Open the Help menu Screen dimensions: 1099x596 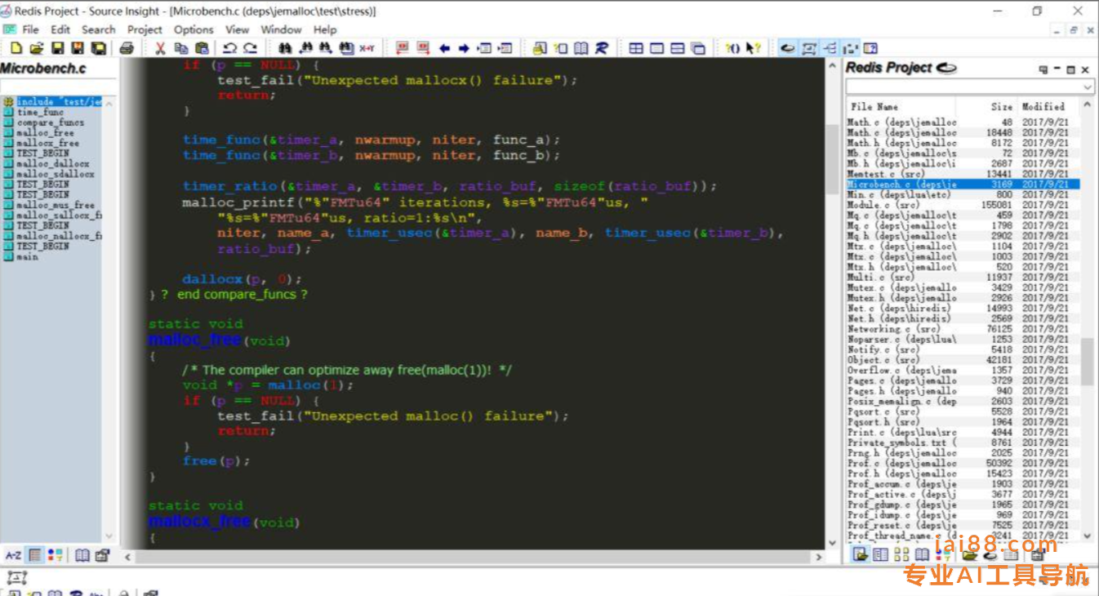coord(325,29)
